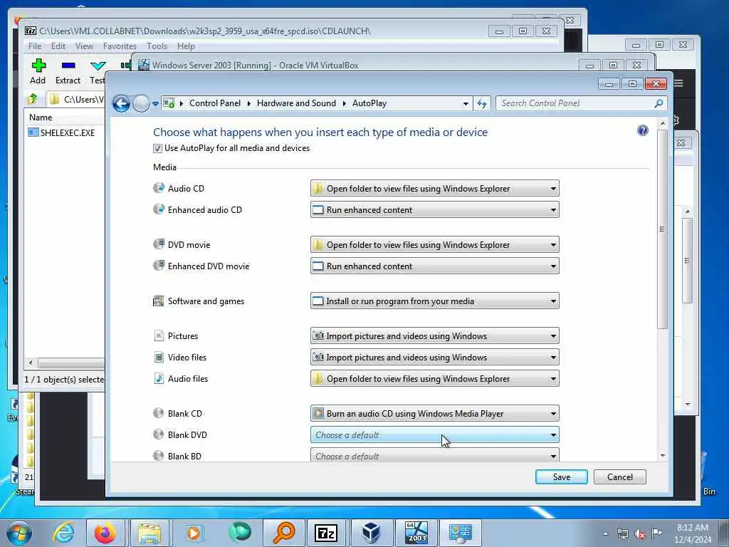
Task: Open the Audio CD action dropdown
Action: [x=435, y=188]
